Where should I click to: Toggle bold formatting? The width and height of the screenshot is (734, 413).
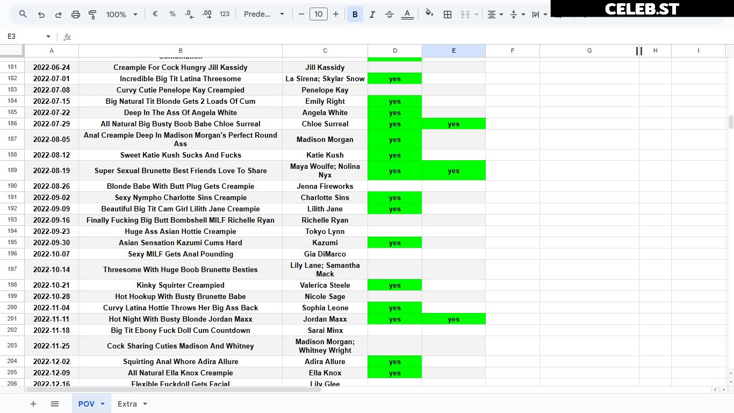click(x=355, y=15)
